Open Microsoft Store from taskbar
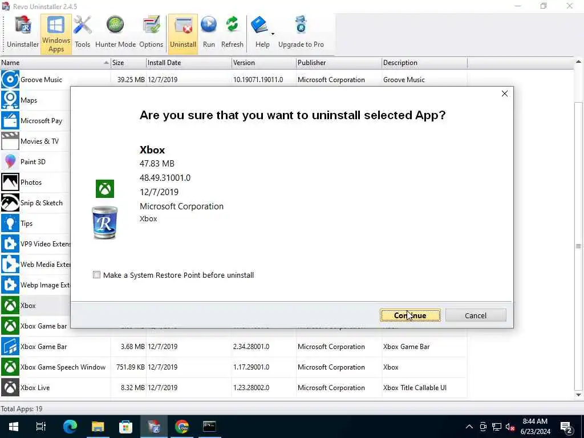Viewport: 584px width, 438px height. click(125, 427)
